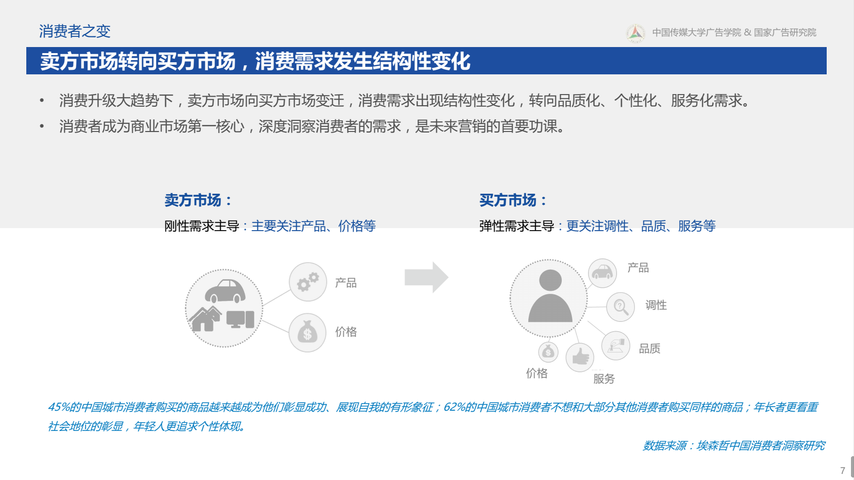The height and width of the screenshot is (480, 854).
Task: Select the thumbs-up icon above 服务
Action: (x=580, y=357)
